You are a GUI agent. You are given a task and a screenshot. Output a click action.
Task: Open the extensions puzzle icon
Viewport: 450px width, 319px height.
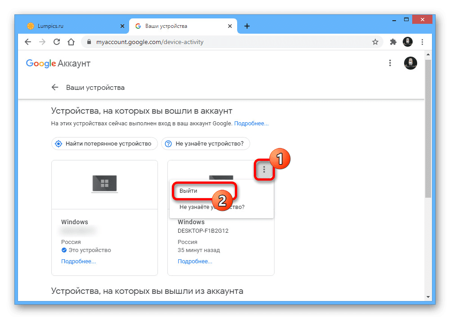click(x=393, y=42)
